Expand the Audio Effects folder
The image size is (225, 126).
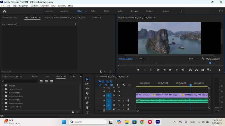(x=2, y=93)
